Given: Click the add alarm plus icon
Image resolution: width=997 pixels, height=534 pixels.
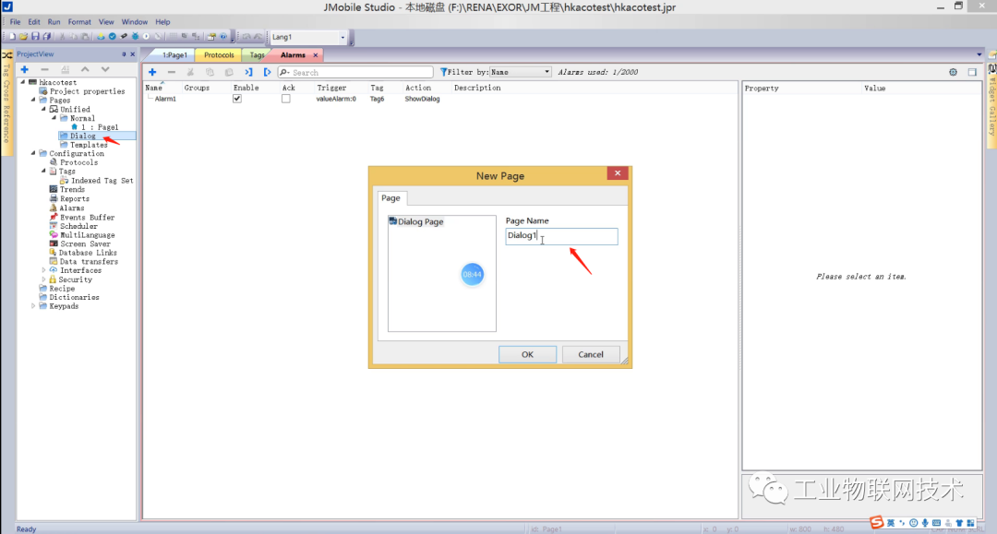Looking at the screenshot, I should [x=151, y=71].
